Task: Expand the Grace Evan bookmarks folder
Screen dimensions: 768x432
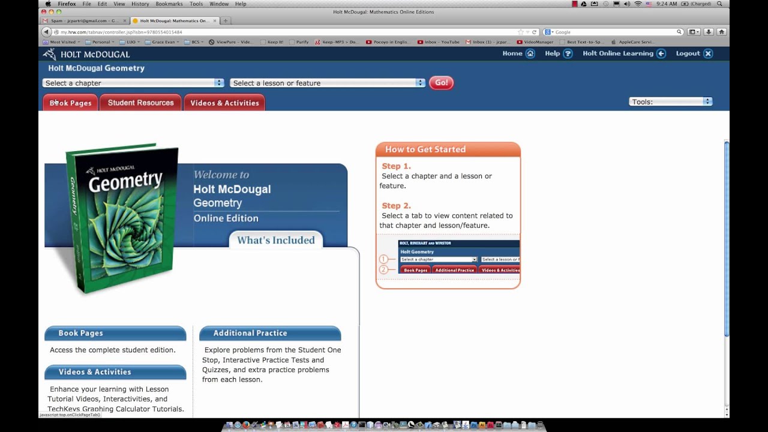Action: pyautogui.click(x=163, y=42)
